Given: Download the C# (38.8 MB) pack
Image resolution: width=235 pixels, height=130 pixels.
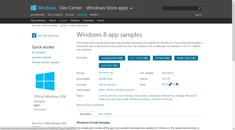Looking at the screenshot, I should pyautogui.click(x=162, y=58).
